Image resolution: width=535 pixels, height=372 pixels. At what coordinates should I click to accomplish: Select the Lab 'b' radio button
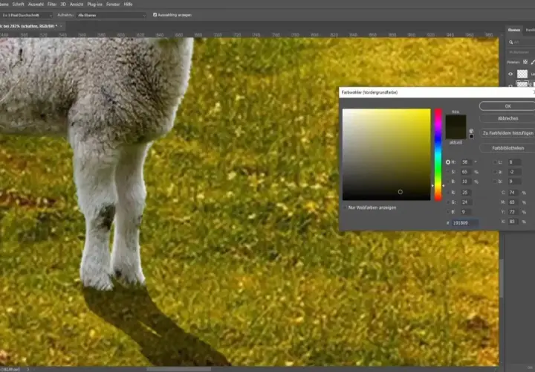[x=494, y=182]
